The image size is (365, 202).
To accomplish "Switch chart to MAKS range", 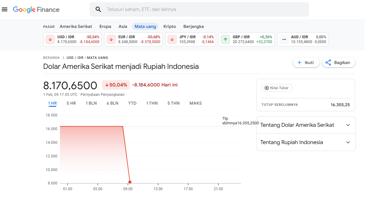I will (x=196, y=103).
